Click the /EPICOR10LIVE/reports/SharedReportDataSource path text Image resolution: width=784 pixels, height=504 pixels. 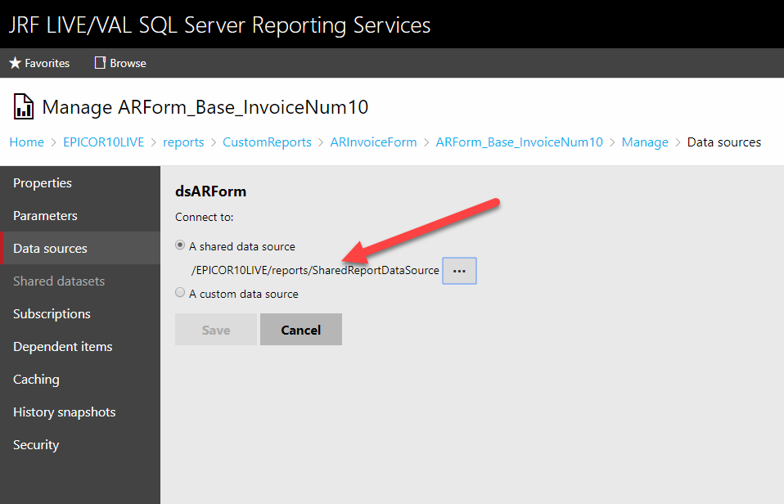pyautogui.click(x=315, y=271)
